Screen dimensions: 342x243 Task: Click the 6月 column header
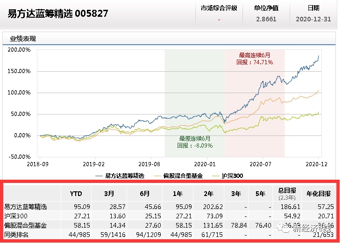(145, 194)
